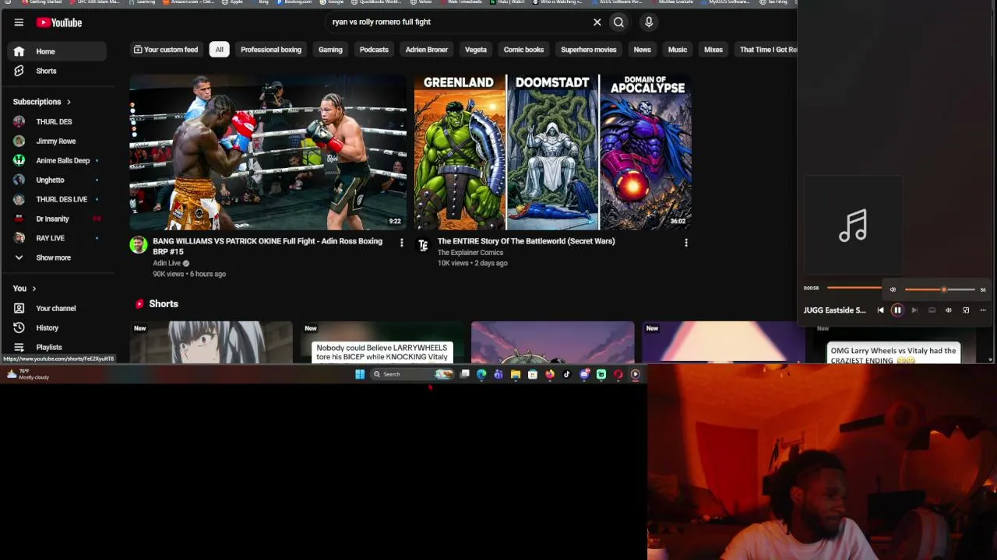Open the YouTube hamburger guide menu
The image size is (997, 560).
[19, 23]
